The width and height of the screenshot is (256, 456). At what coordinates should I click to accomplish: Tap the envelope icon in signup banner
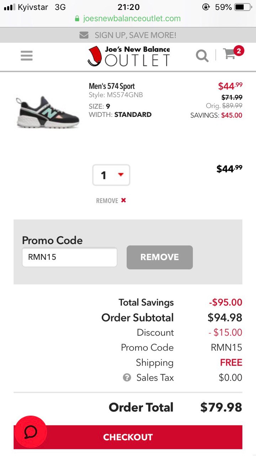(84, 35)
